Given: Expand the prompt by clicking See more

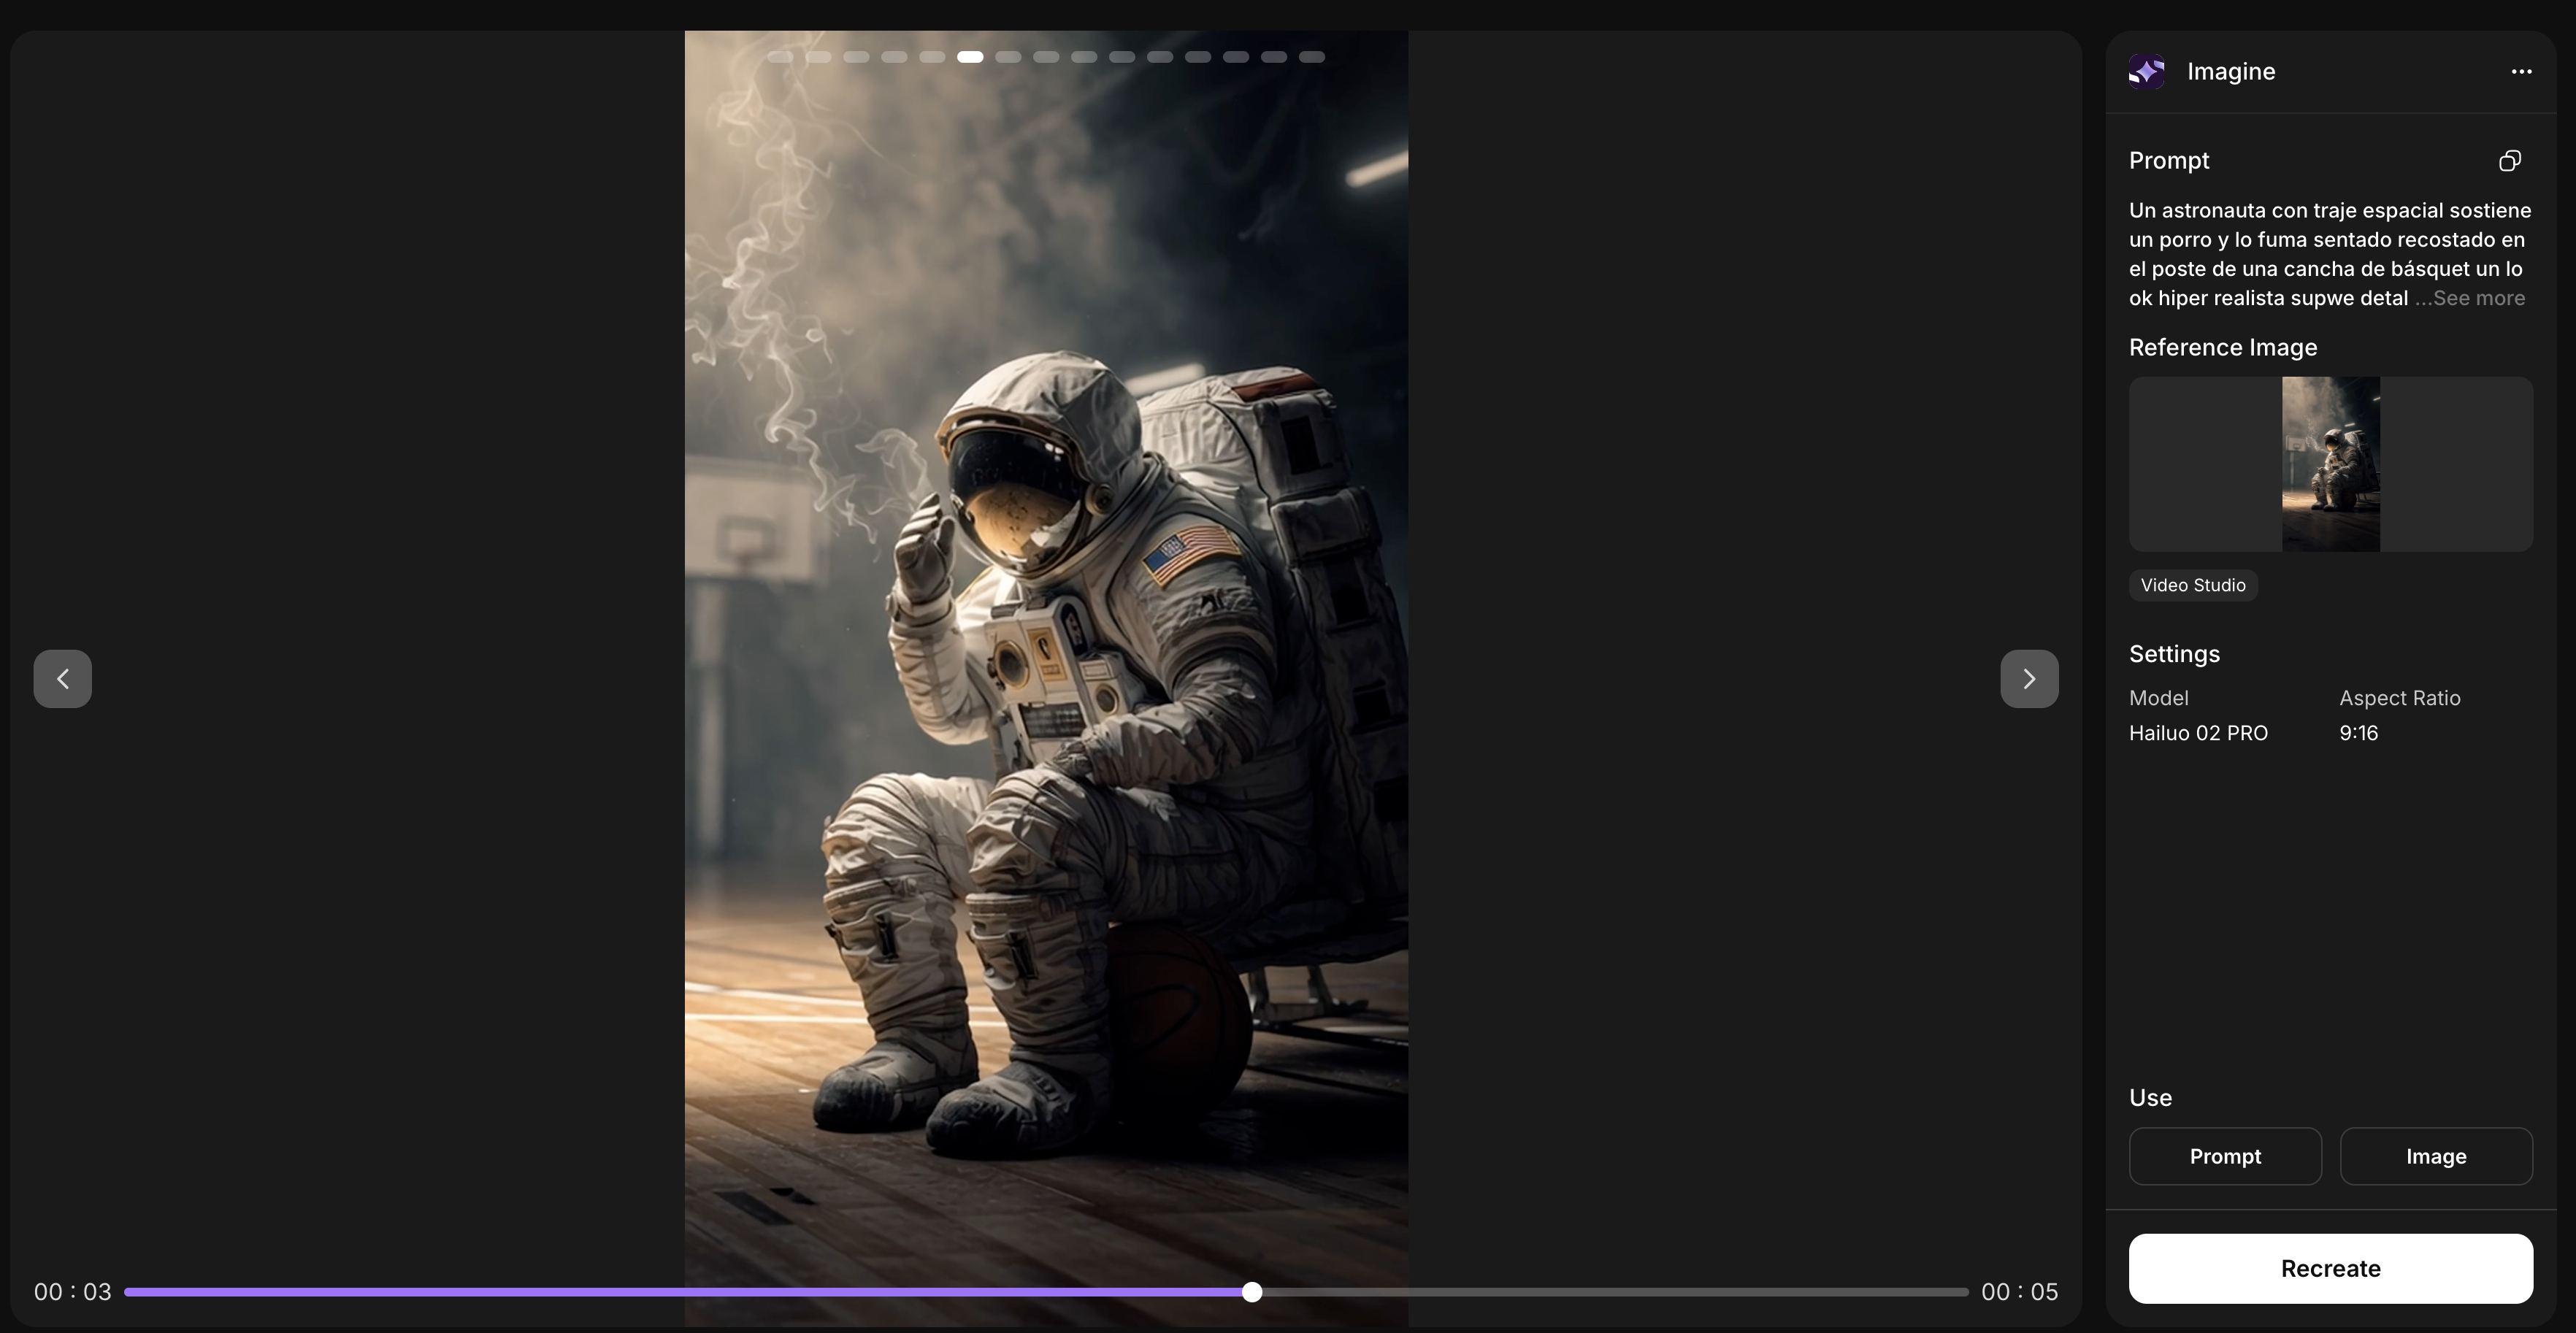Looking at the screenshot, I should [x=2472, y=298].
